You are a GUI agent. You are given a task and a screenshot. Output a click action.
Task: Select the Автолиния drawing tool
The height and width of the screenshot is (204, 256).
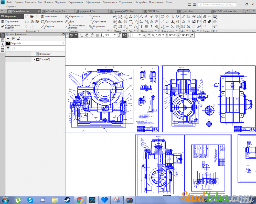pyautogui.click(x=49, y=17)
